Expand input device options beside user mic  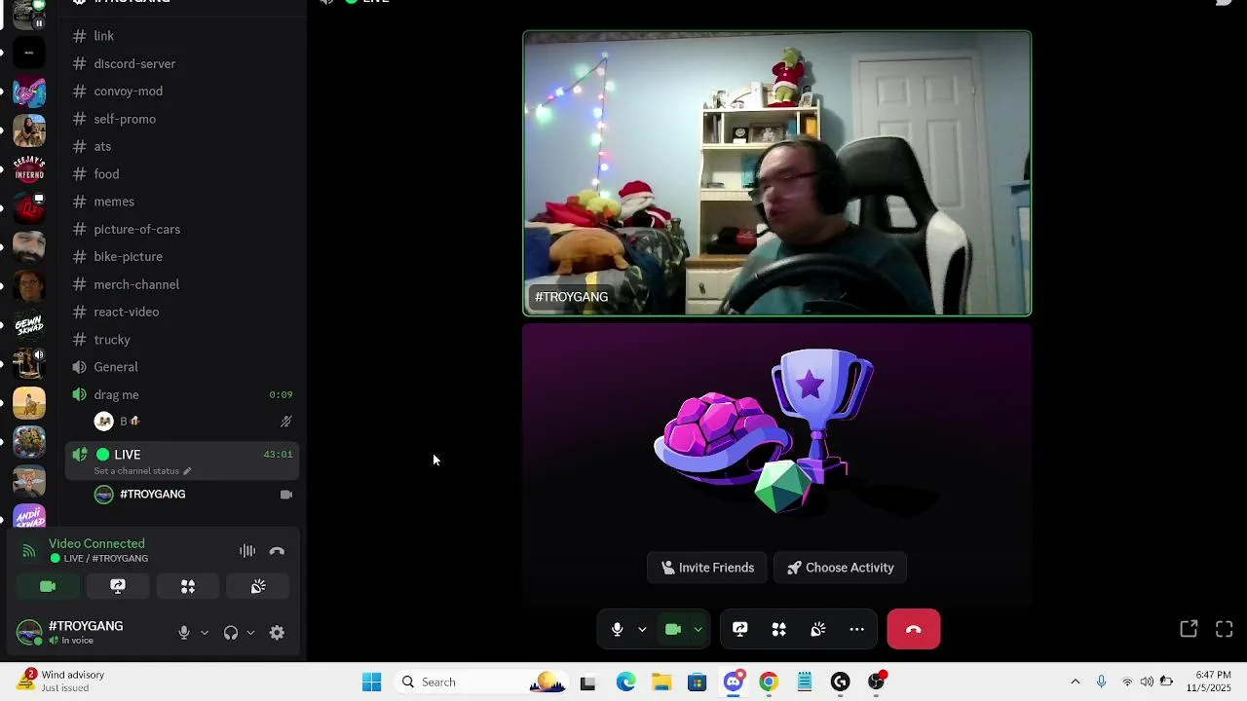(204, 633)
